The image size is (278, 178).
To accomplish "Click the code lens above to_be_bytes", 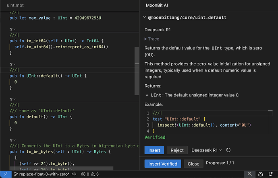I will (x=13, y=140).
